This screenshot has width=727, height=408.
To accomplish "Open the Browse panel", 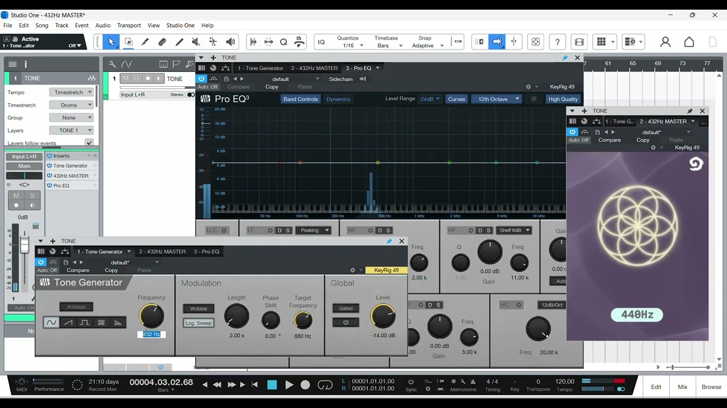I will click(711, 387).
